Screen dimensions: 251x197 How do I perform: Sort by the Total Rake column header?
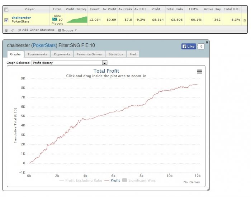tap(175, 9)
